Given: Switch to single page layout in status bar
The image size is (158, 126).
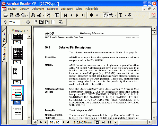Looking at the screenshot, I should point(97,123).
